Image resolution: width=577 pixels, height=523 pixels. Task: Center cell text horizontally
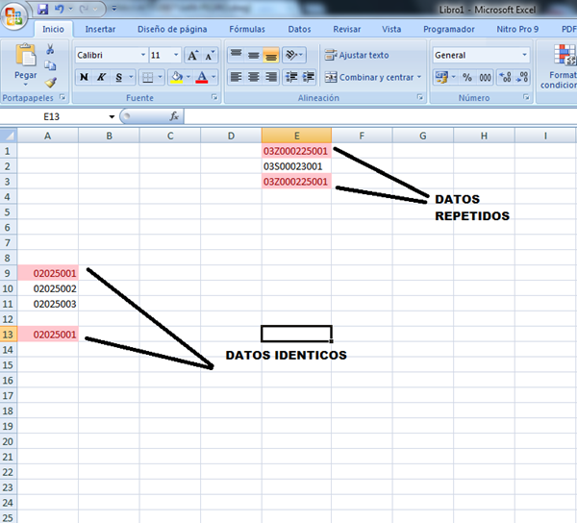pos(254,77)
